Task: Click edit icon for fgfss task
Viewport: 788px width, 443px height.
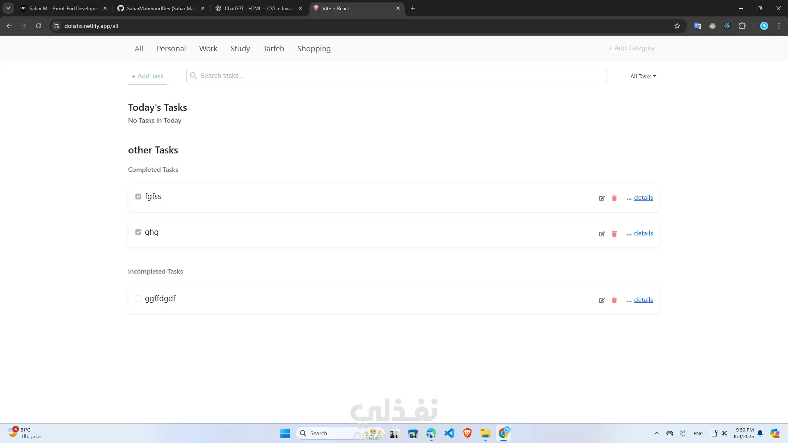Action: coord(602,198)
